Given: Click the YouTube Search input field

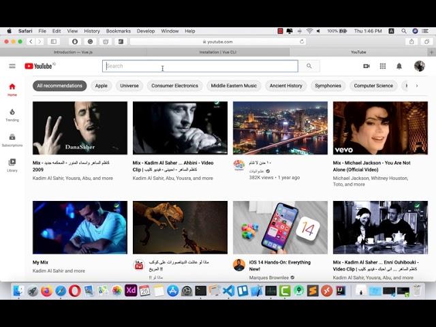Looking at the screenshot, I should [x=200, y=66].
